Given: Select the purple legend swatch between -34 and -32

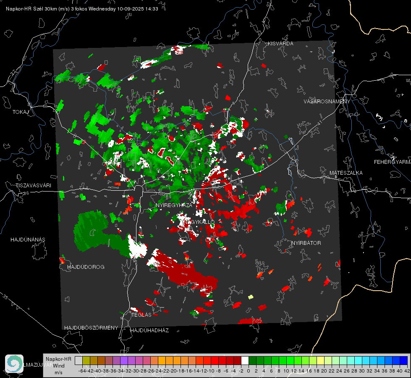Looking at the screenshot, I should point(124,360).
